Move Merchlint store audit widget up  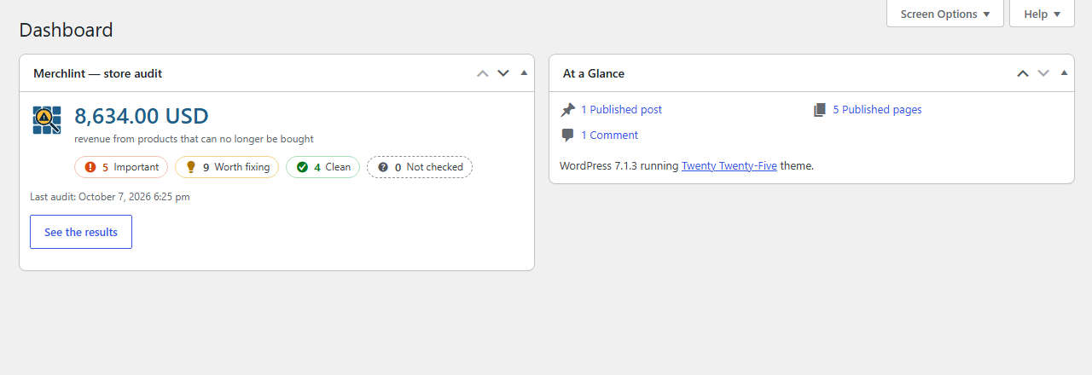pos(483,73)
